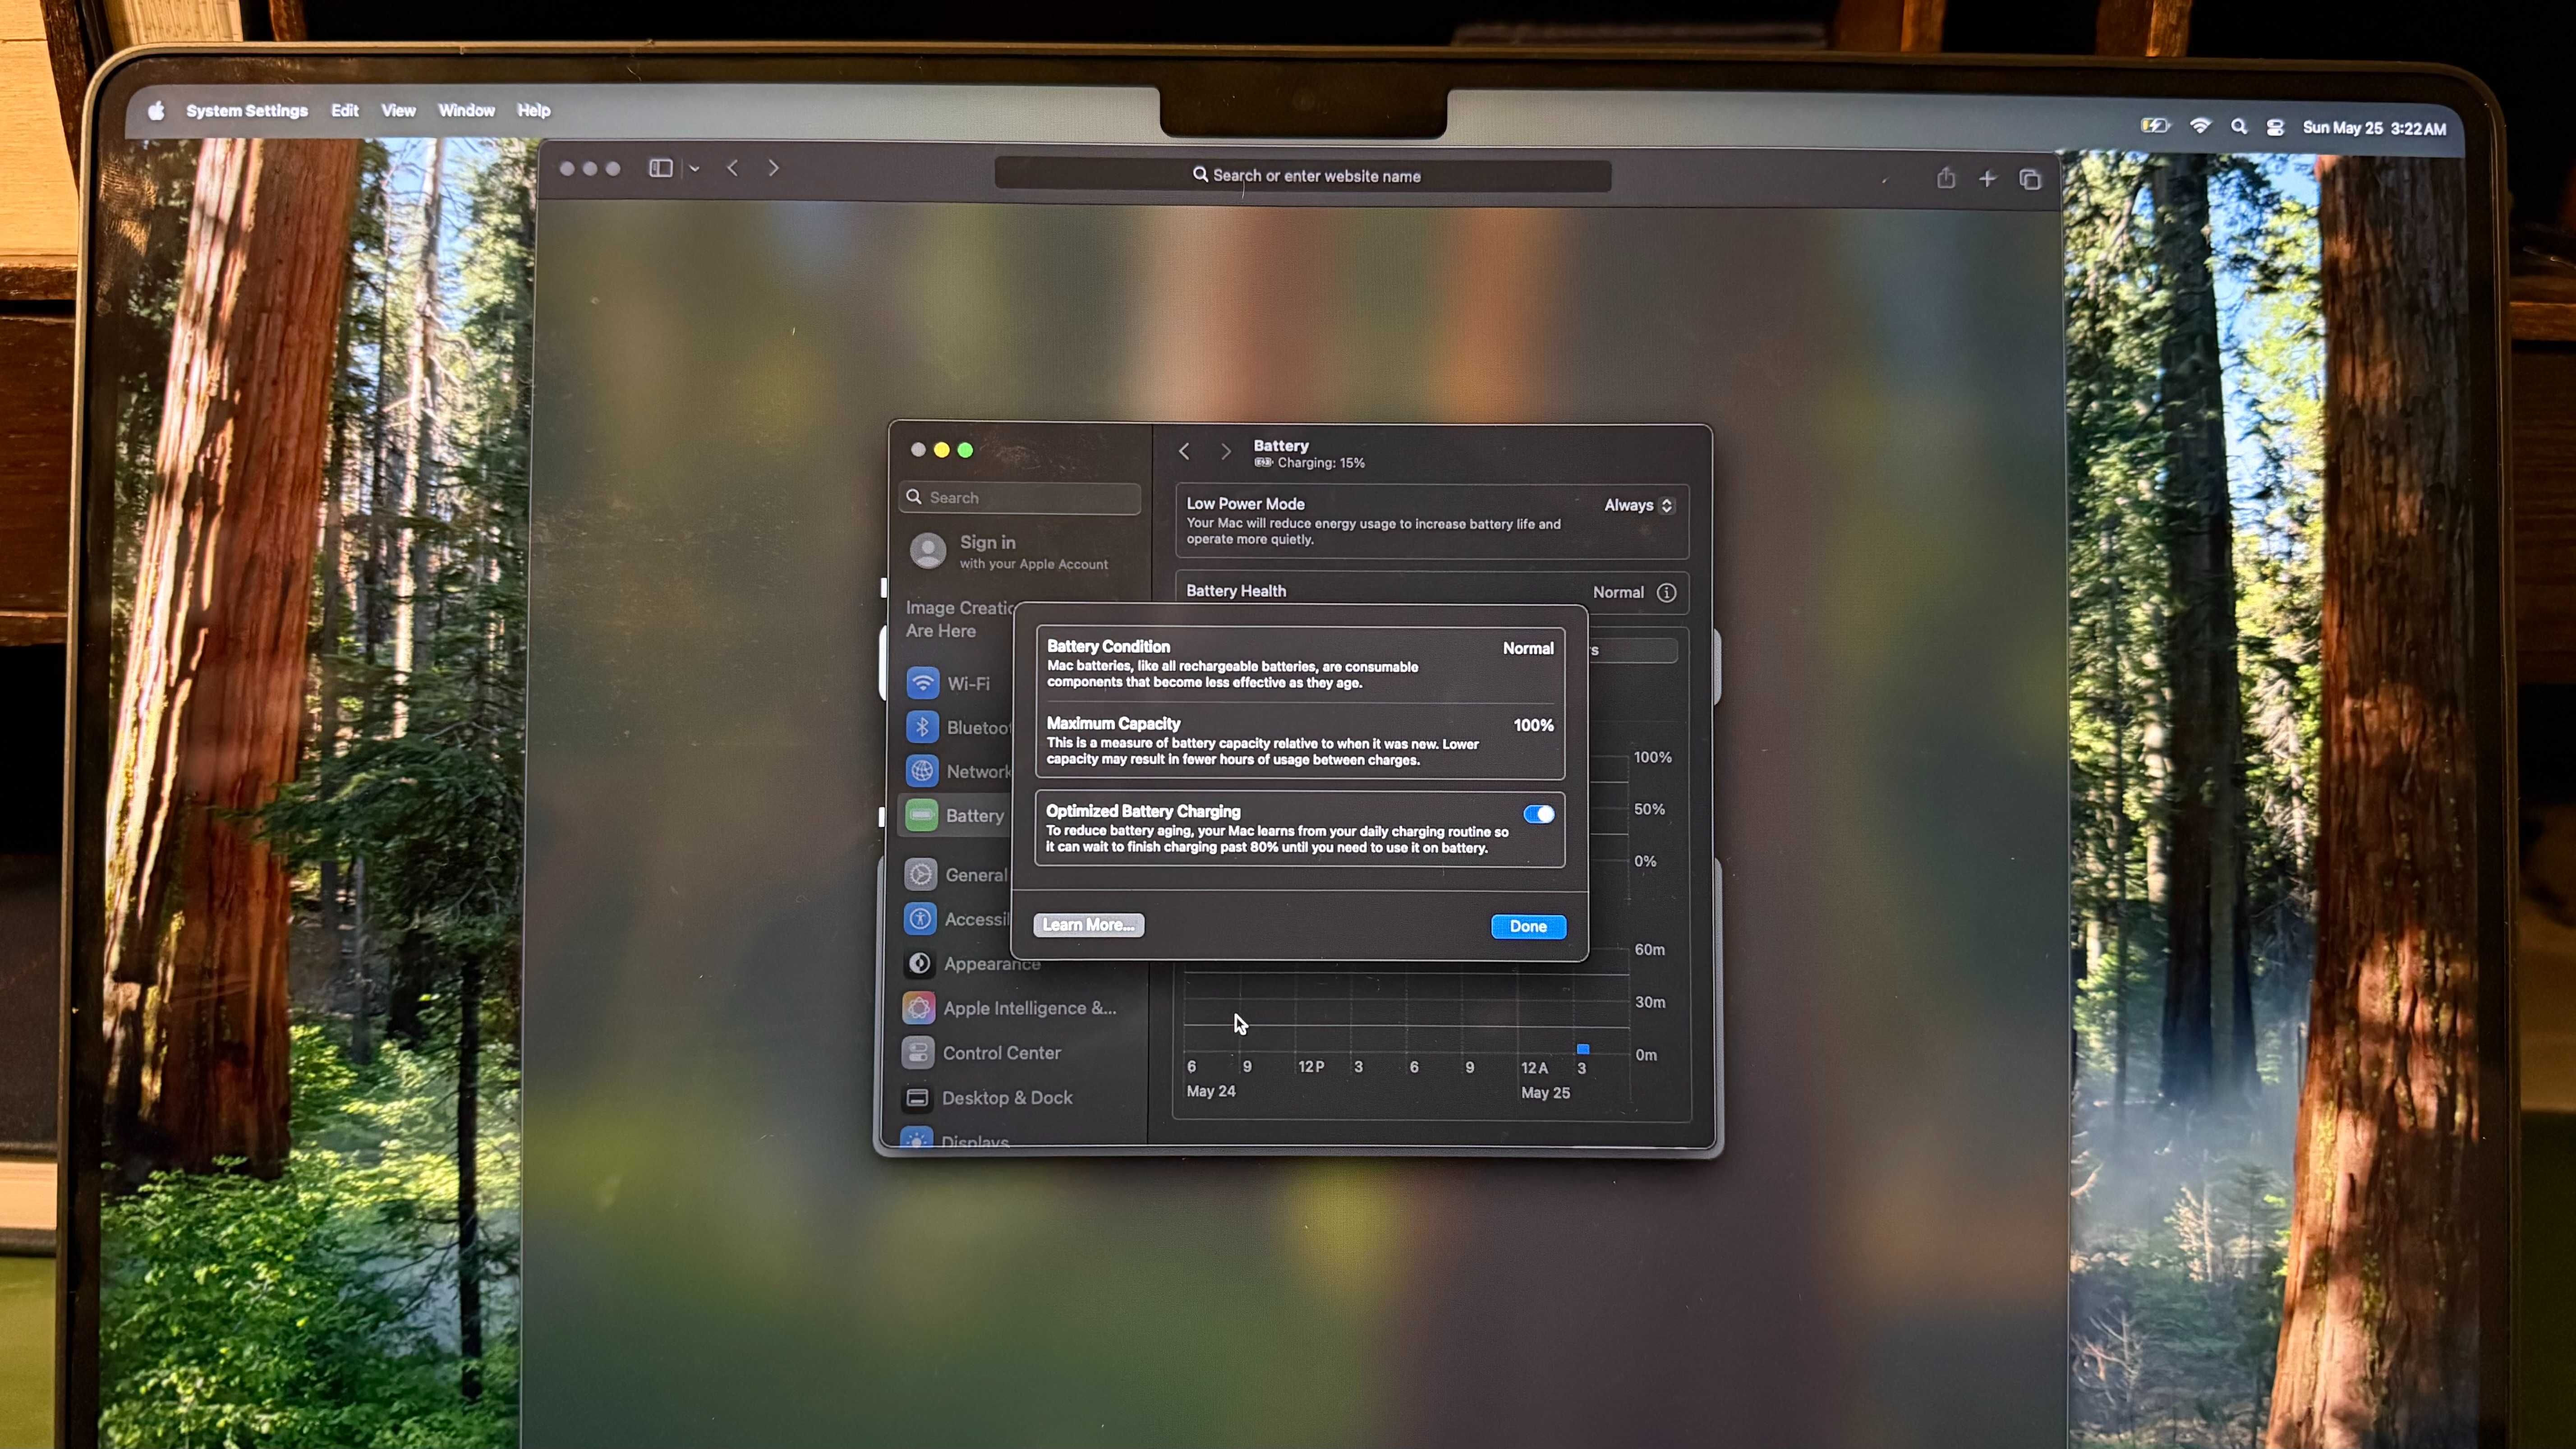Open a new Safari tab with plus icon
This screenshot has width=2576, height=1449.
[1987, 179]
